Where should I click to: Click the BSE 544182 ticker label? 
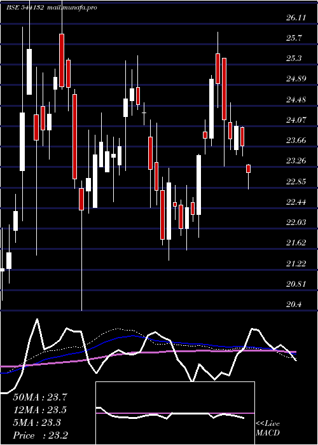click(x=25, y=8)
